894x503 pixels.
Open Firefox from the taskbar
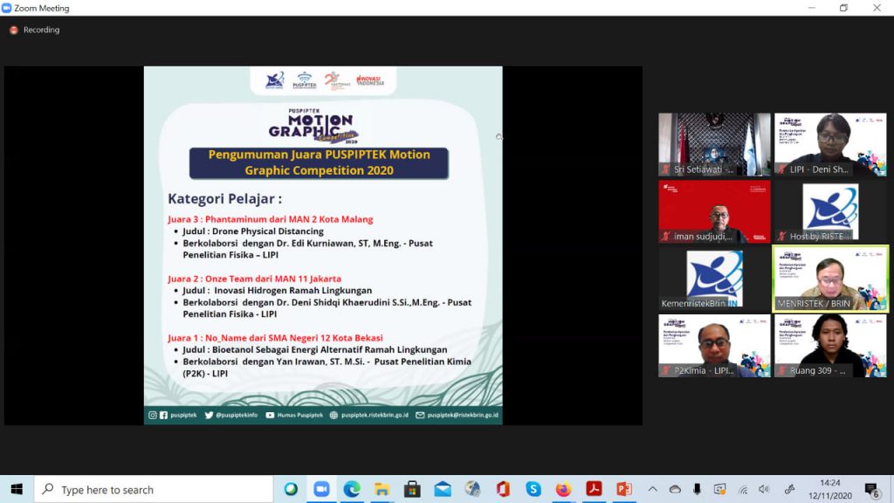(563, 489)
